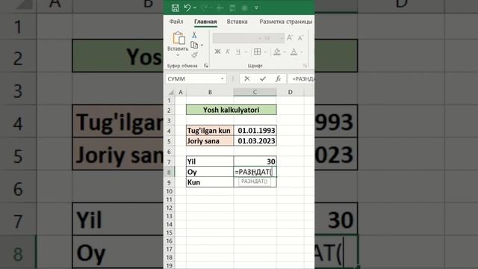Click the Borders grid icon

[257, 52]
